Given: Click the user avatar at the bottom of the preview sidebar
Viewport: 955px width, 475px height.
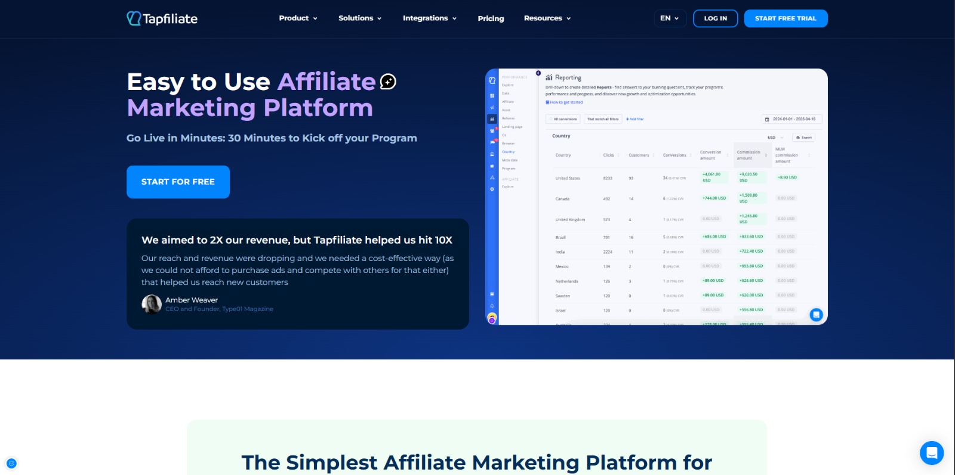Looking at the screenshot, I should tap(492, 318).
